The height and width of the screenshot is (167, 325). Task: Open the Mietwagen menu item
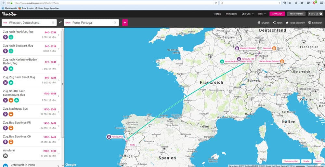click(x=231, y=14)
